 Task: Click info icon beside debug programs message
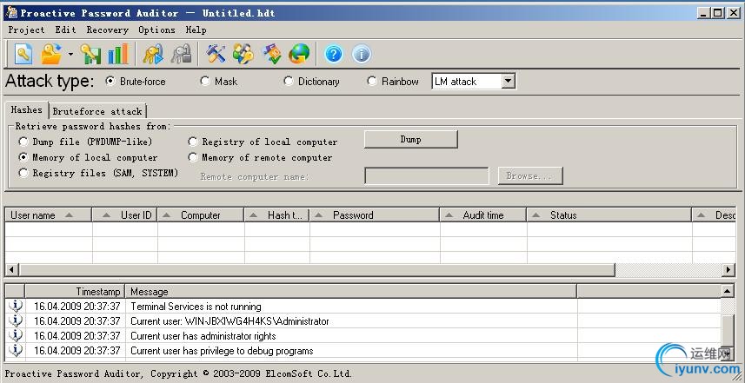coord(15,351)
